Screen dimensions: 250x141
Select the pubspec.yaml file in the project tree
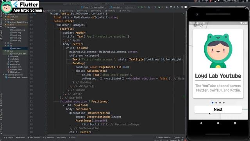pyautogui.click(x=15, y=70)
